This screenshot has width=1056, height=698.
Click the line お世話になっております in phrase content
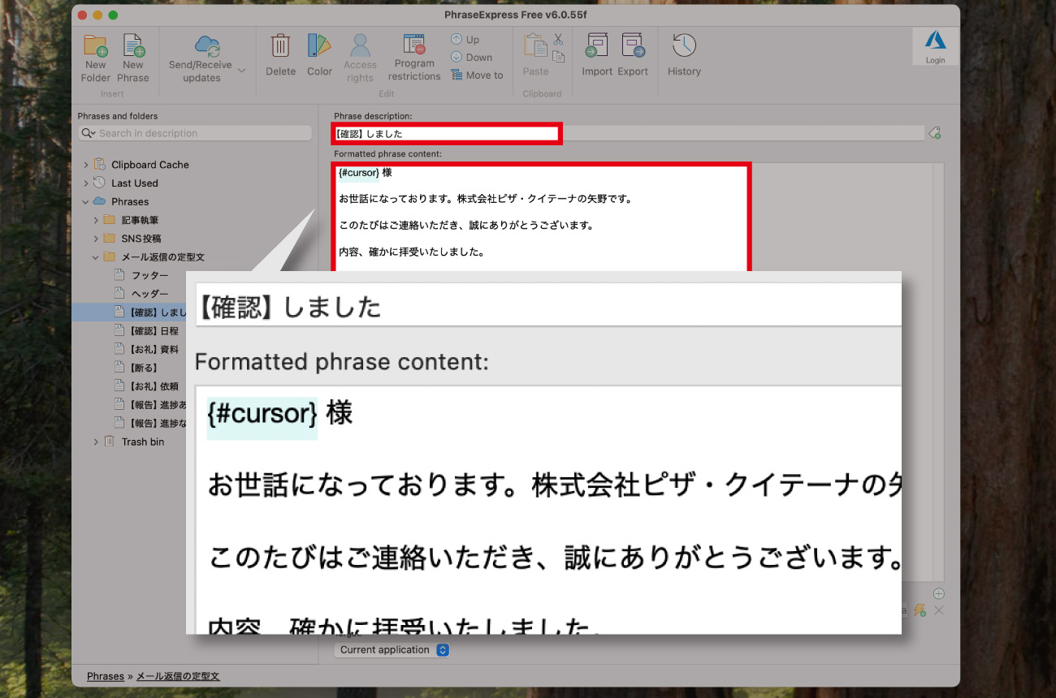click(485, 199)
